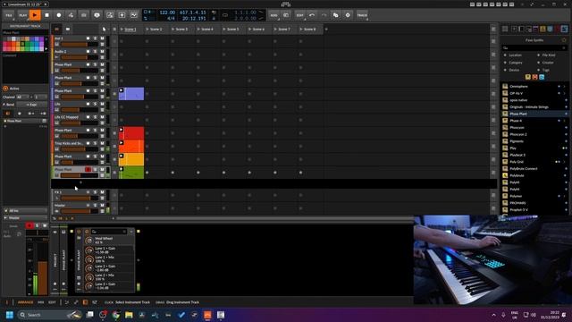The height and width of the screenshot is (322, 572).
Task: Click the transport Play button
Action: pyautogui.click(x=35, y=15)
